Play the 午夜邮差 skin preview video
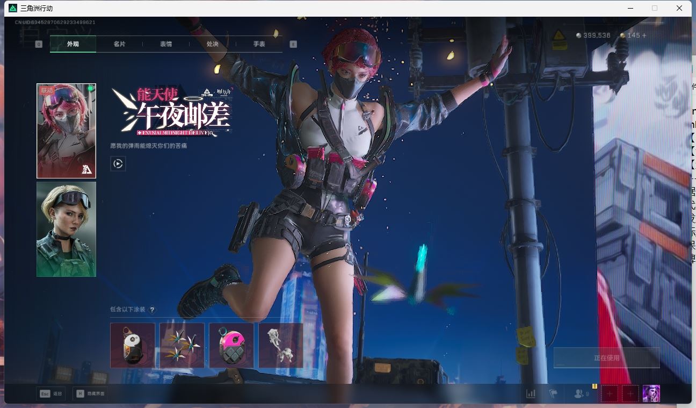696x408 pixels. (x=118, y=163)
